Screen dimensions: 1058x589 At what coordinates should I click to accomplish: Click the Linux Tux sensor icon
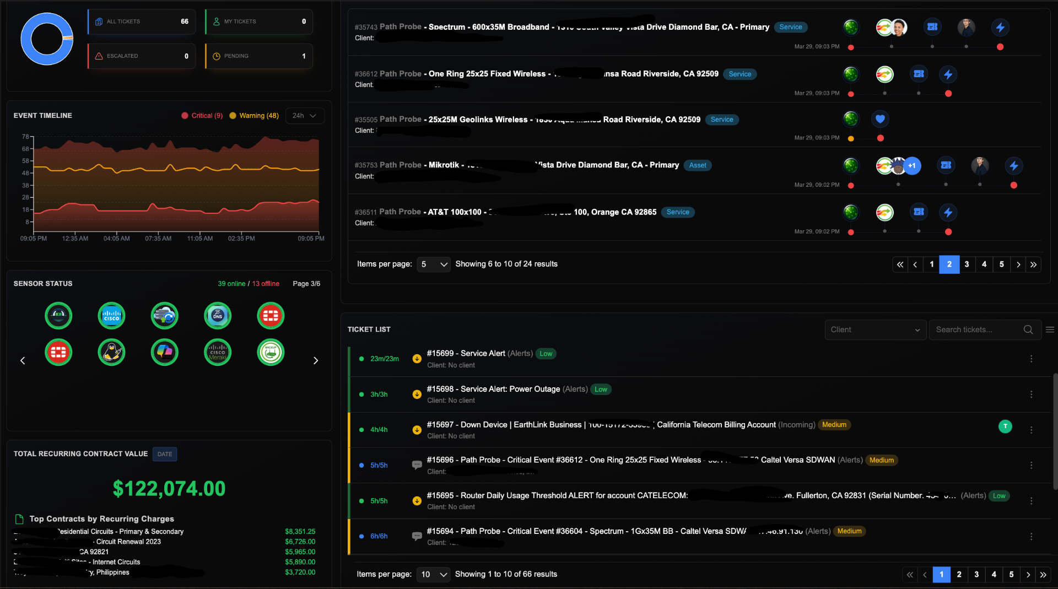click(x=111, y=352)
